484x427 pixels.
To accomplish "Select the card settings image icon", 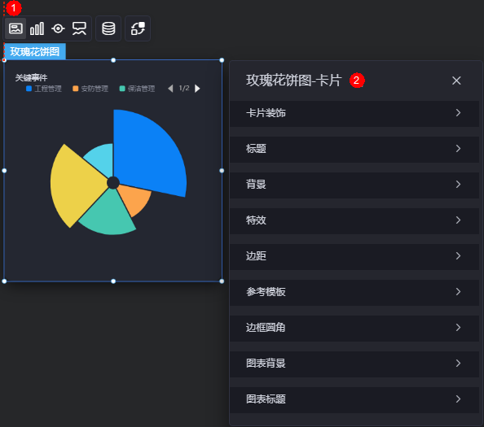I will pos(15,28).
